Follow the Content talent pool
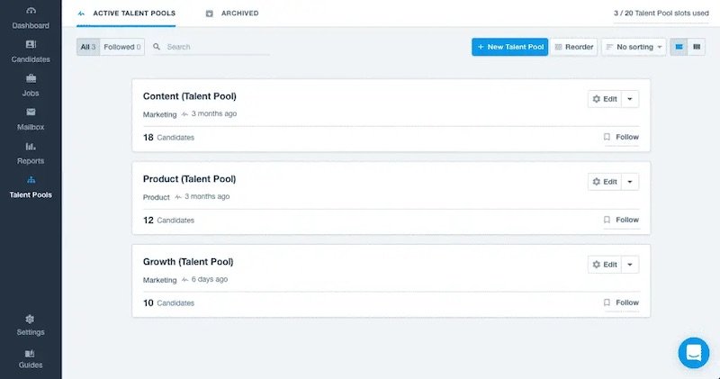This screenshot has width=720, height=379. pyautogui.click(x=621, y=137)
